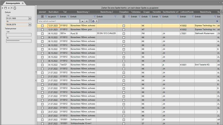The height and width of the screenshot is (125, 223).
Task: Sort by Bezeichnung 1 column header
Action: (x=83, y=12)
